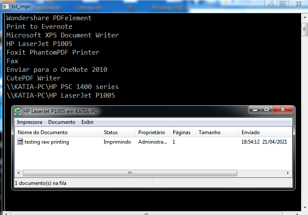Sort by Status column header

118,132
